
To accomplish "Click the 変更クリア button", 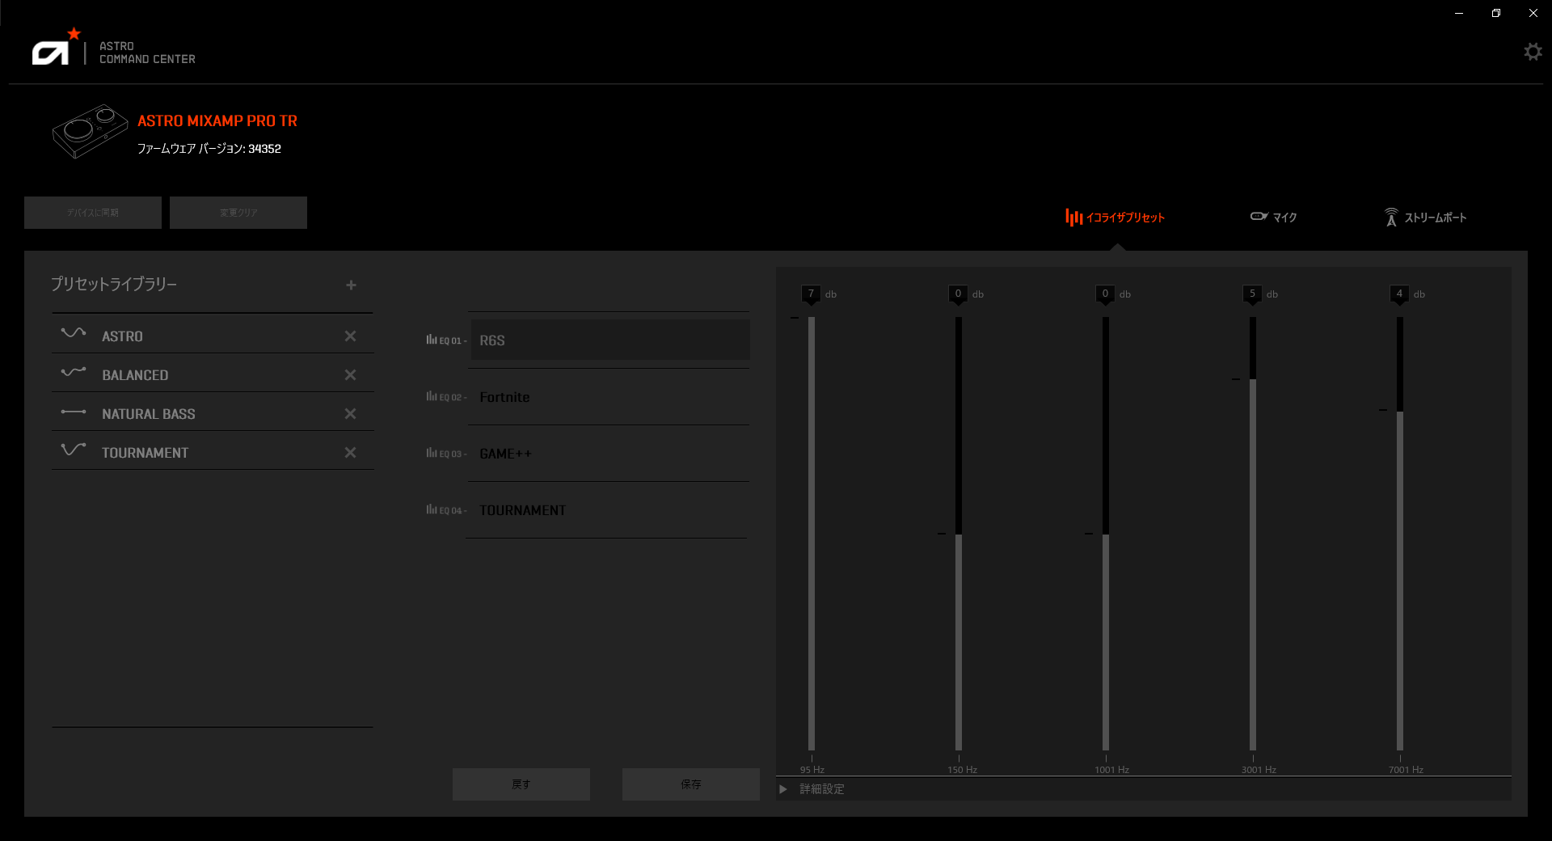I will tap(238, 213).
